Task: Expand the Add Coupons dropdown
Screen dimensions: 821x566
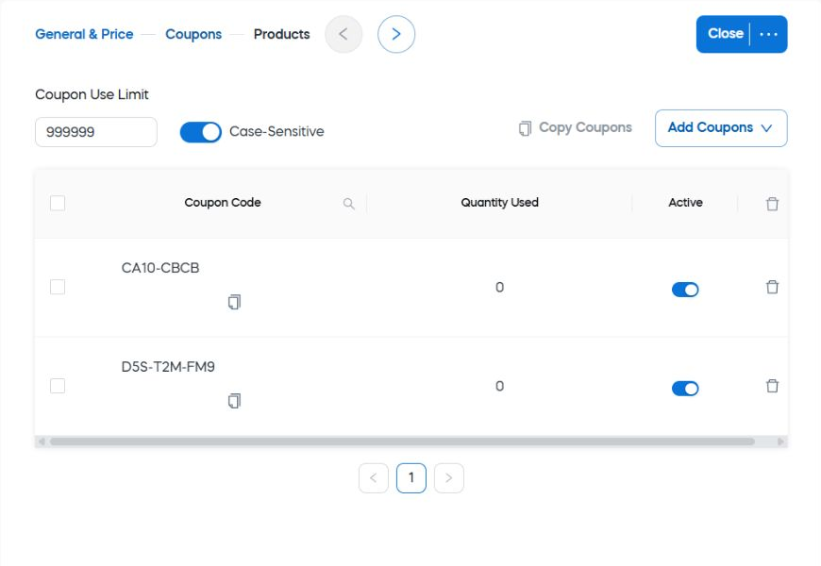Action: point(721,128)
